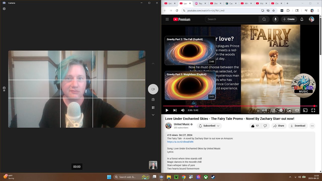Open Chrome extensions puzzle icon
The width and height of the screenshot is (322, 181).
288,11
